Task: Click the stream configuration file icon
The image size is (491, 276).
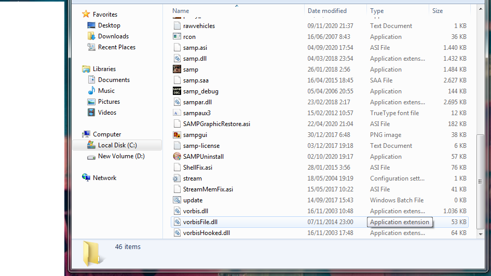Action: [177, 178]
